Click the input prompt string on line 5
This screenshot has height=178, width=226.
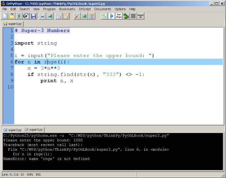[x=100, y=55]
